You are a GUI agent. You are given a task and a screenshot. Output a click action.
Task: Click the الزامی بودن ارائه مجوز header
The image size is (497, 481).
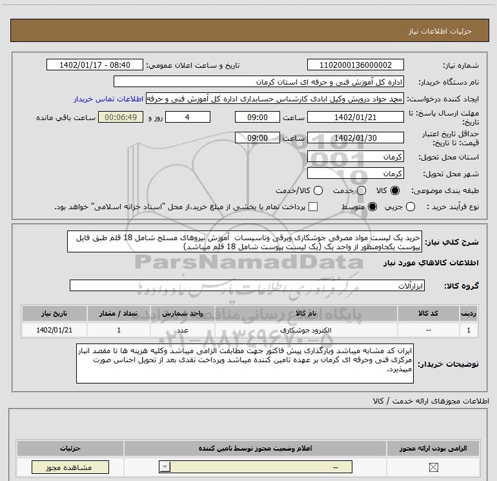433,448
